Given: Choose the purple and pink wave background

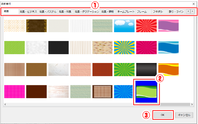Looking at the screenshot, I should click(168, 26).
